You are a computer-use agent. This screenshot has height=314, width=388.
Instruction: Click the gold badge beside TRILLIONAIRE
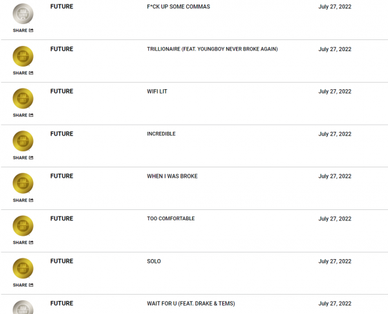[23, 56]
